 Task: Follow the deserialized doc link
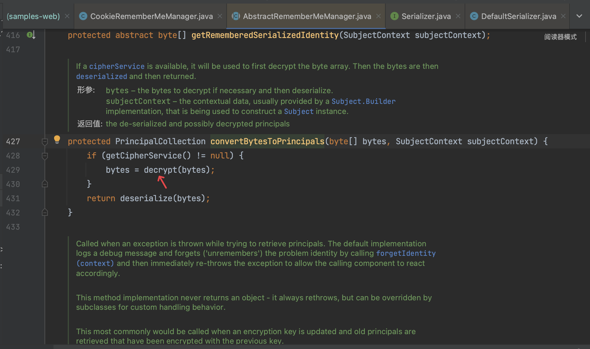pos(102,76)
